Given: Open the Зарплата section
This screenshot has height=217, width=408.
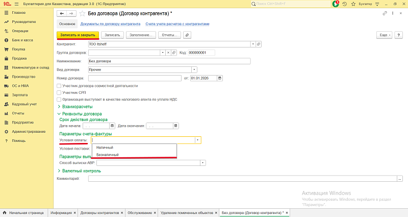Looking at the screenshot, I should (x=19, y=95).
